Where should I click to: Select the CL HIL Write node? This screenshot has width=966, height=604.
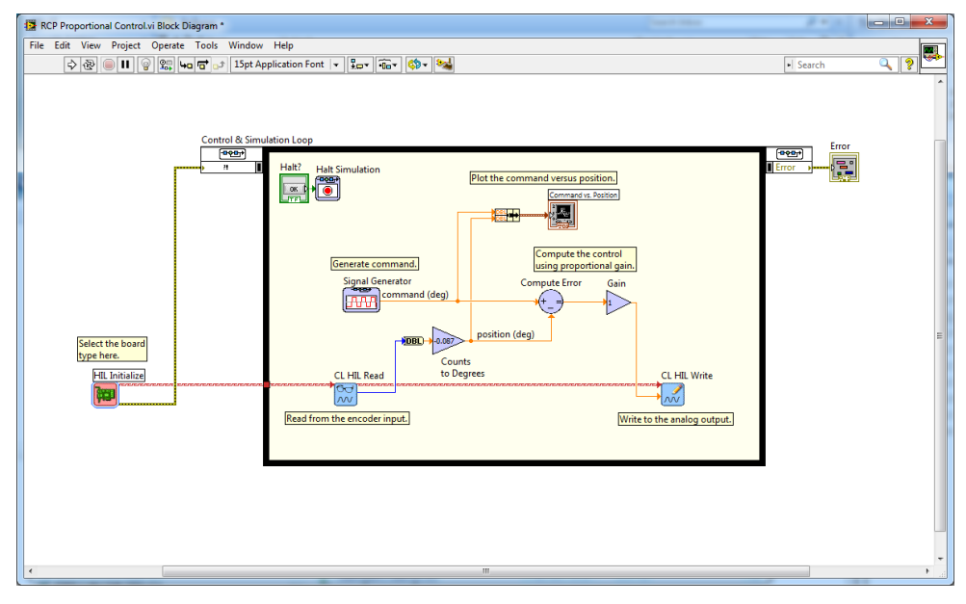point(672,394)
